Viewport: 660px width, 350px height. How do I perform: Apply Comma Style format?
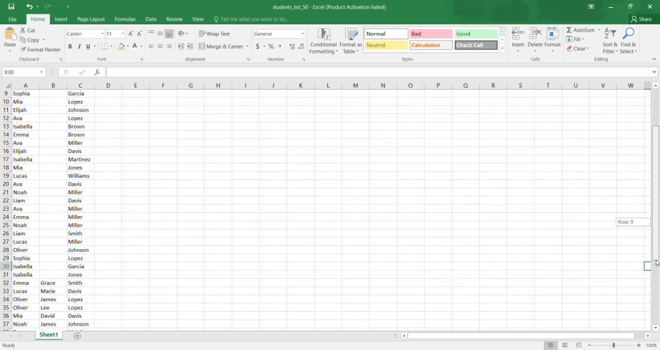click(x=280, y=46)
